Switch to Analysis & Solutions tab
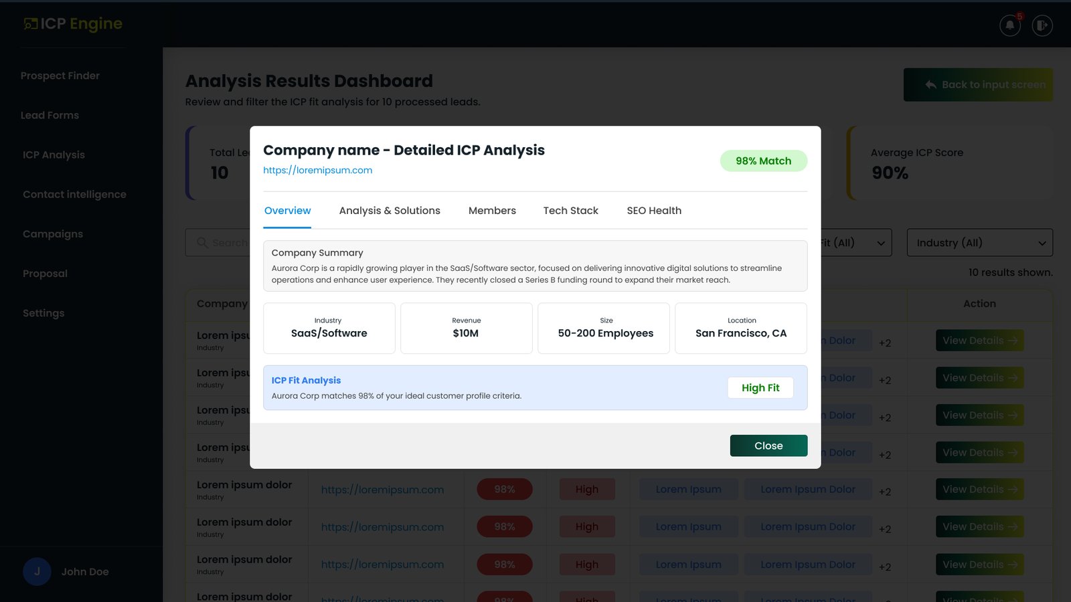This screenshot has height=602, width=1071. coord(390,211)
